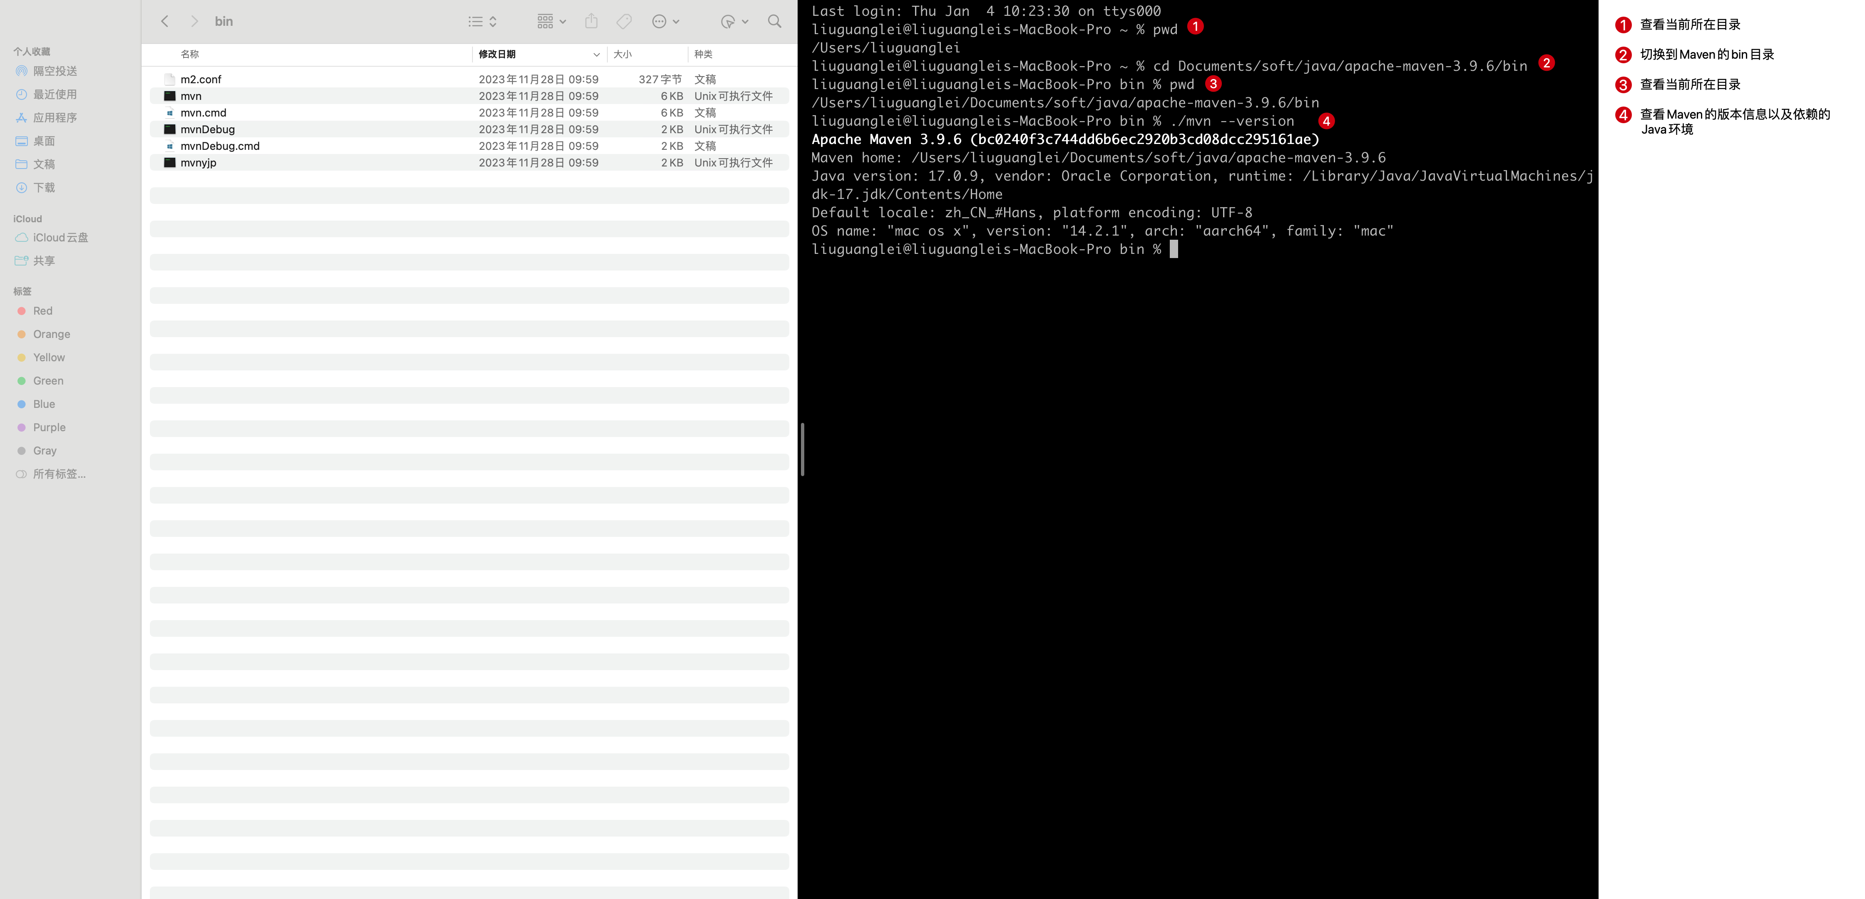Open 隔空投送 AirDrop in sidebar
Screen dimensions: 1865x899
pos(46,71)
